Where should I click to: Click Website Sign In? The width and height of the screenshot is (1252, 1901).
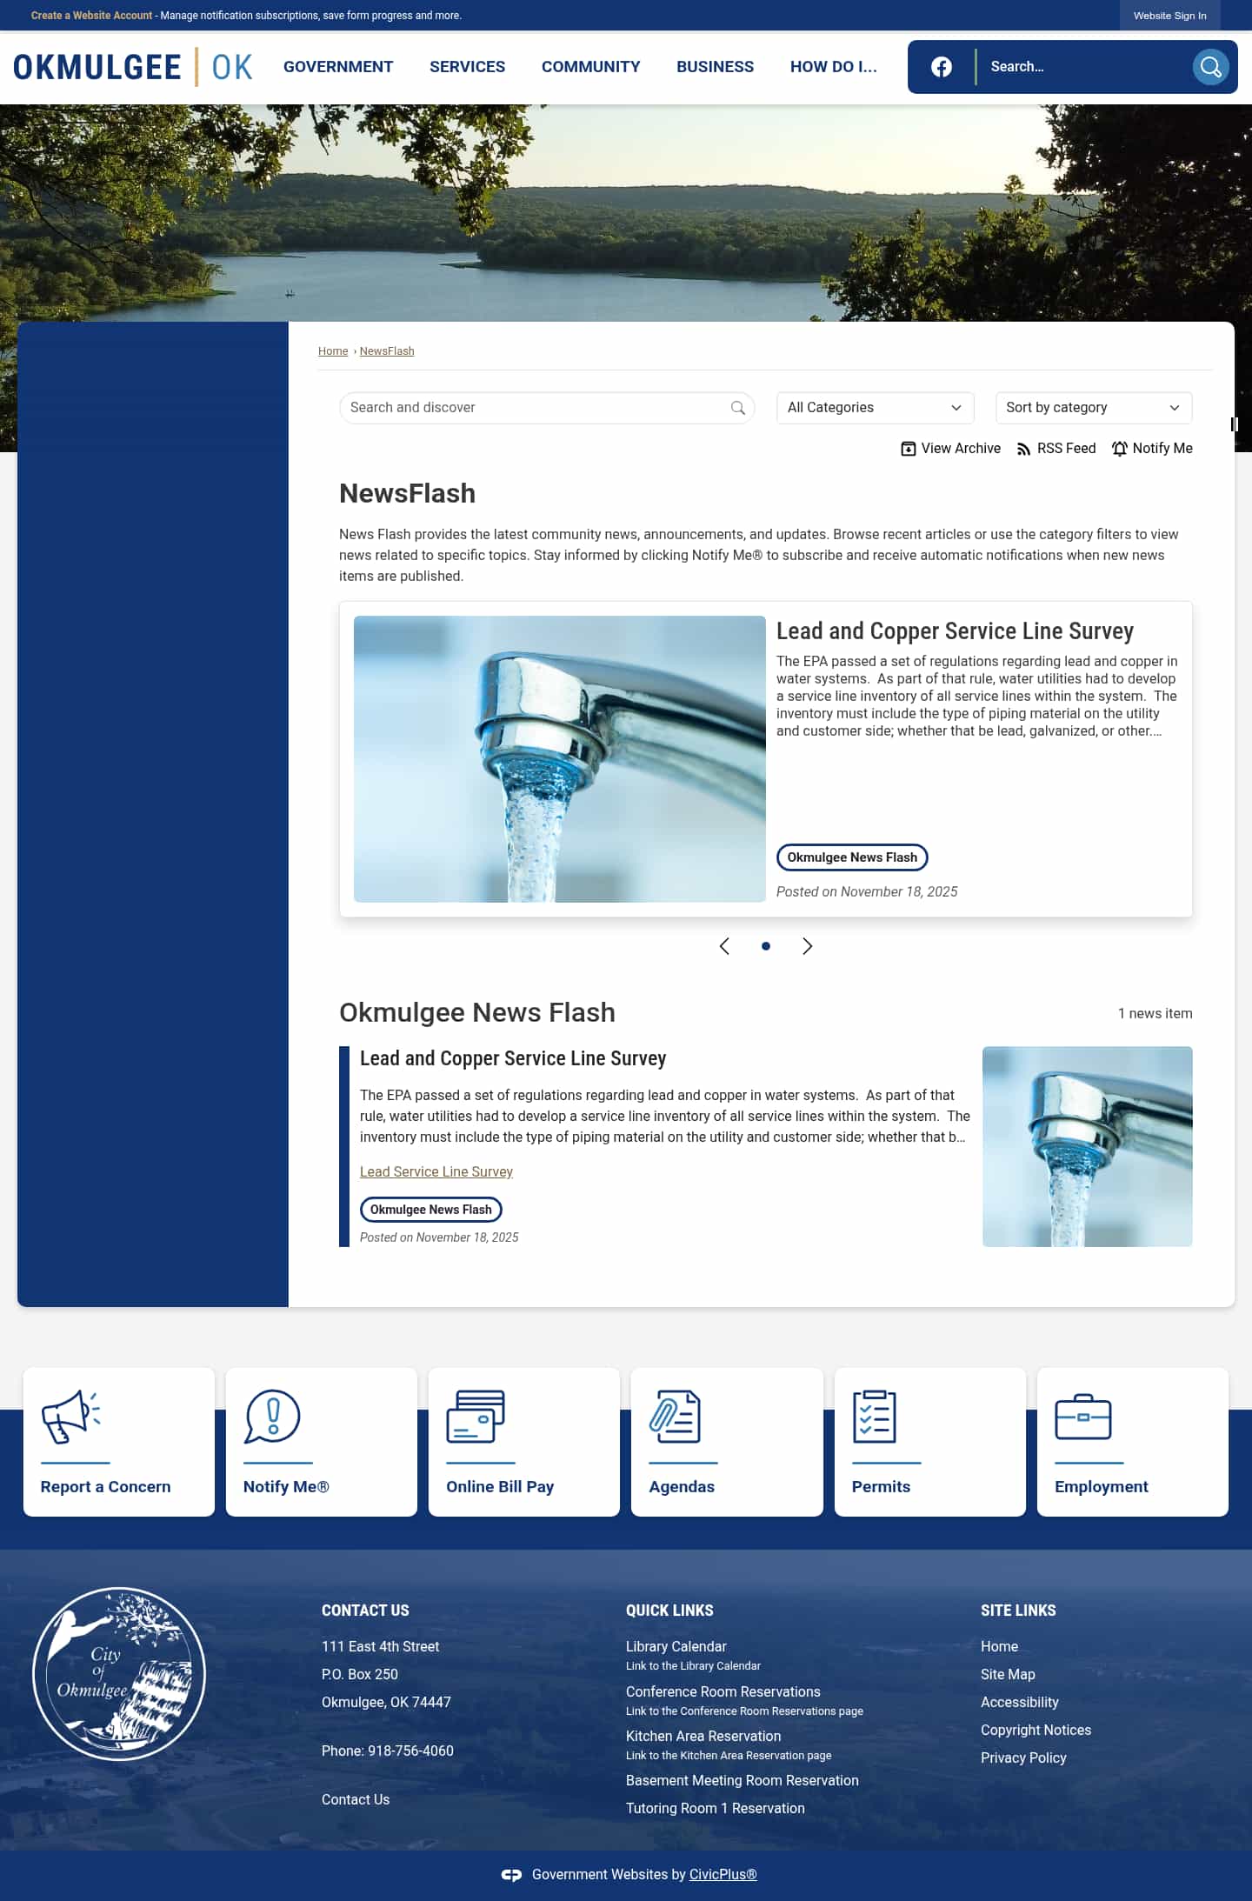pos(1169,16)
